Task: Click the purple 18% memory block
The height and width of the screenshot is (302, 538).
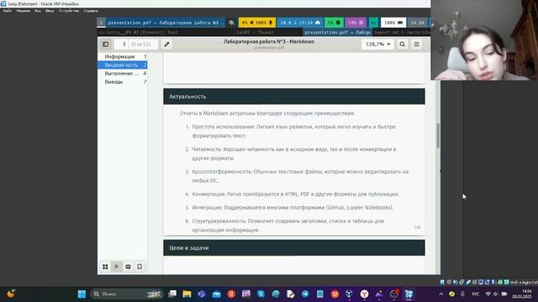Action: [x=356, y=23]
